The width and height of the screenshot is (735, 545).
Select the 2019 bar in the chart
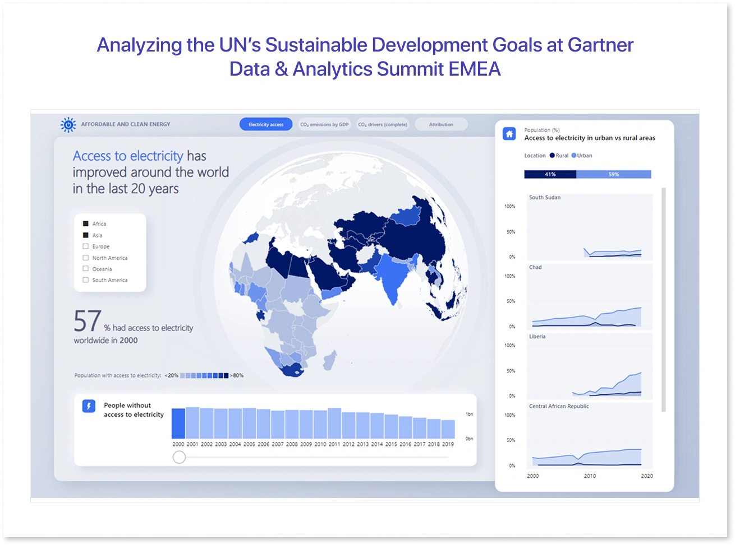tap(448, 429)
